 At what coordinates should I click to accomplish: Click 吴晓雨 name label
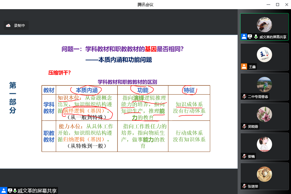pyautogui.click(x=253, y=127)
